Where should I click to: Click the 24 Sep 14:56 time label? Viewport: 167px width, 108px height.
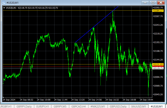[95, 100]
